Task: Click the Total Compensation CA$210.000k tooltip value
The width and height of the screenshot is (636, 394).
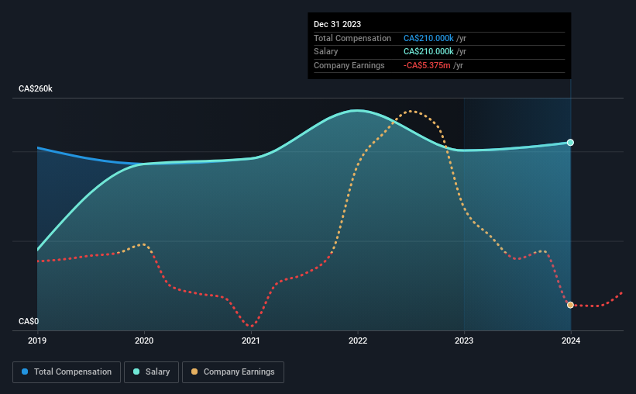Action: click(428, 38)
